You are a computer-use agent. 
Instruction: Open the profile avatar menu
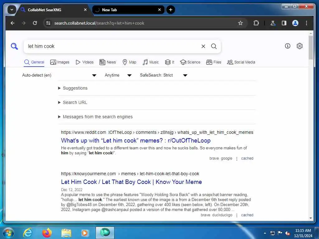pyautogui.click(x=295, y=23)
